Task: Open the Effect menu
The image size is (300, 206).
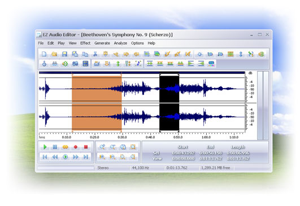Action: pos(85,43)
